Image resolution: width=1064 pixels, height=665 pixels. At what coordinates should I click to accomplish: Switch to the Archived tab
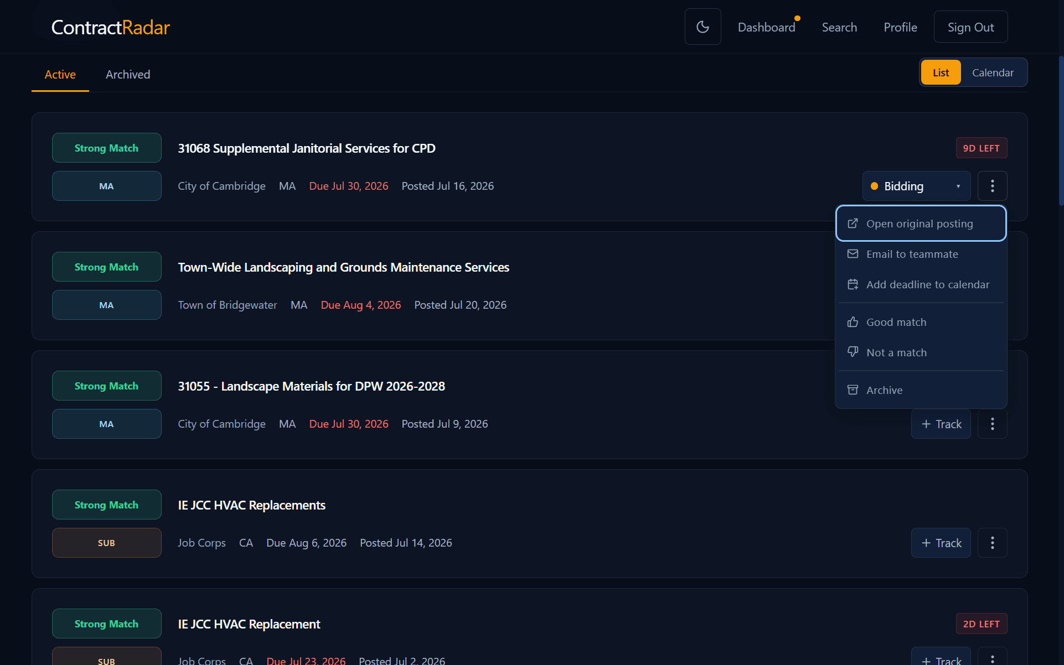(x=128, y=74)
